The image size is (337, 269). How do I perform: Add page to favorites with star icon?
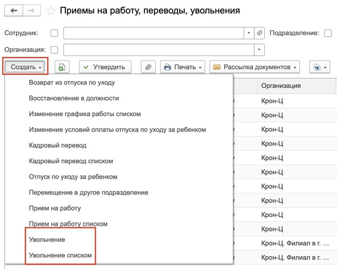pyautogui.click(x=51, y=11)
